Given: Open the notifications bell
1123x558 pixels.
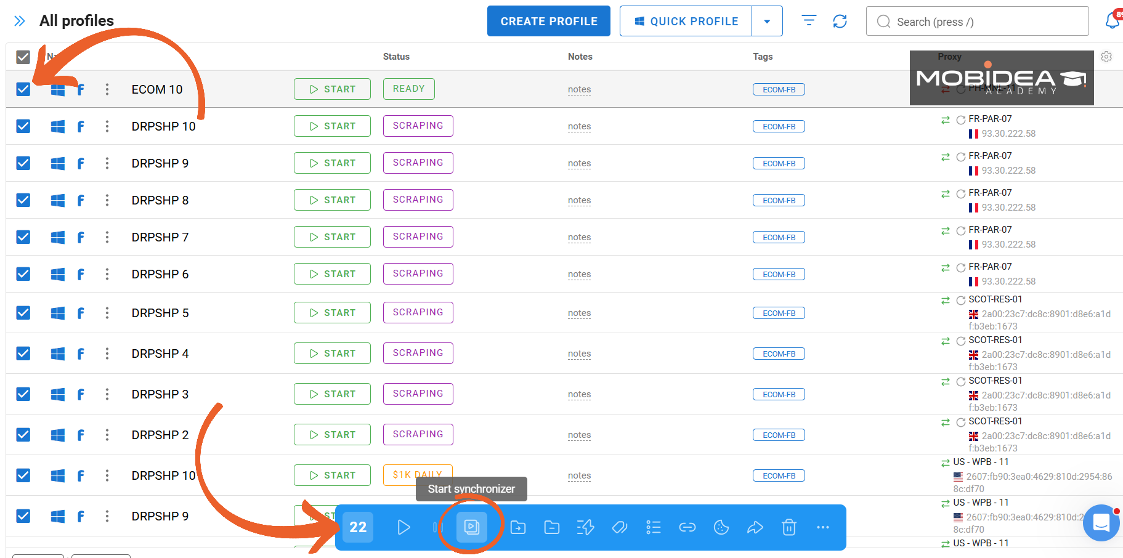Looking at the screenshot, I should click(1113, 20).
